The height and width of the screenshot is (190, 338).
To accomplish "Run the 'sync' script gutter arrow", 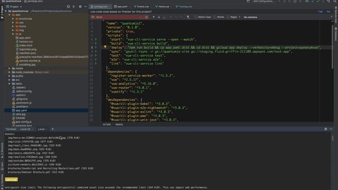I will click(96, 52).
